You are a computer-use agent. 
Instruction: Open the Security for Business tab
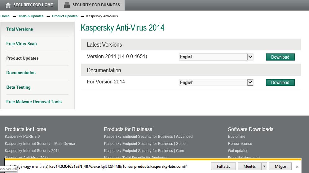pyautogui.click(x=91, y=5)
